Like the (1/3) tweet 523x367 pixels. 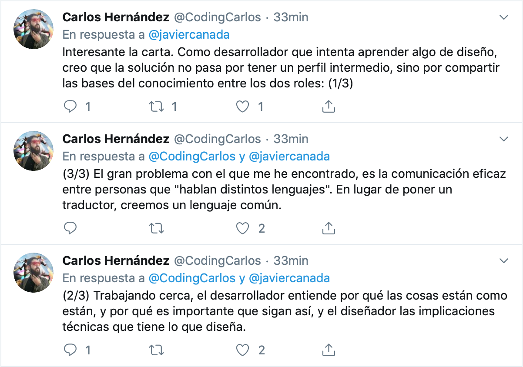pos(242,107)
